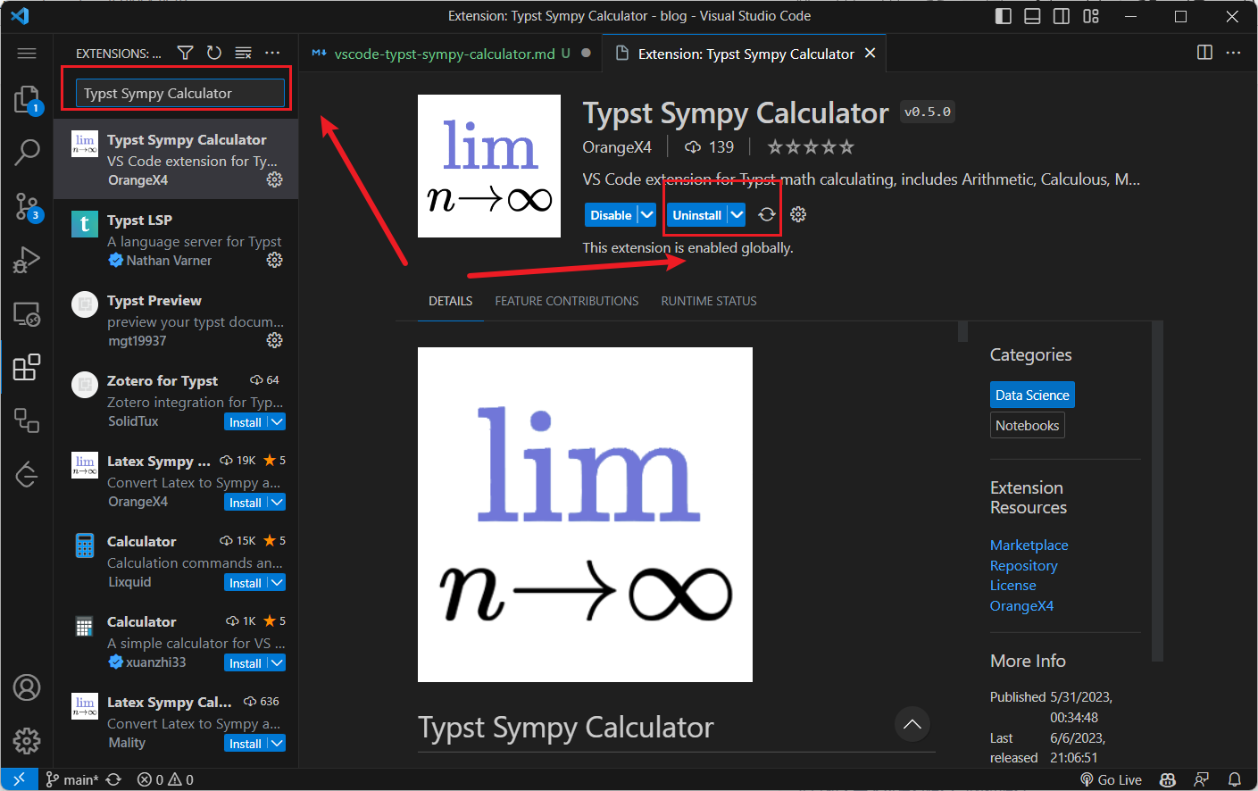
Task: Open the Marketplace resource link
Action: pos(1029,545)
